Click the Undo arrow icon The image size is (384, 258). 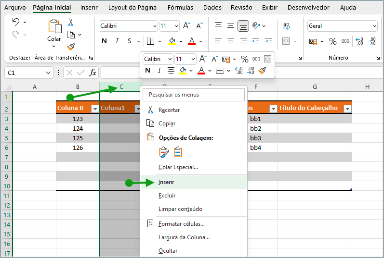pos(16,22)
